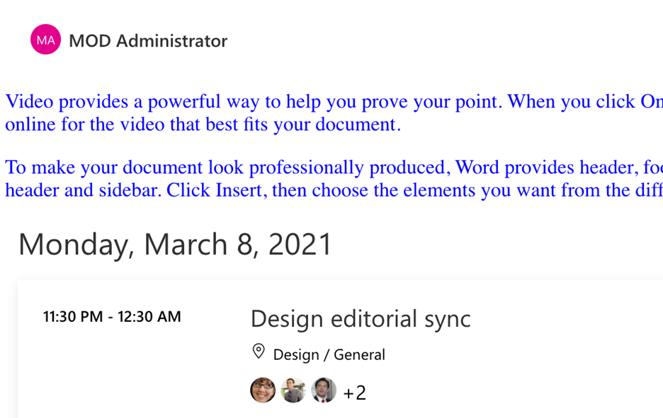Click the location pin icon

pos(259,352)
